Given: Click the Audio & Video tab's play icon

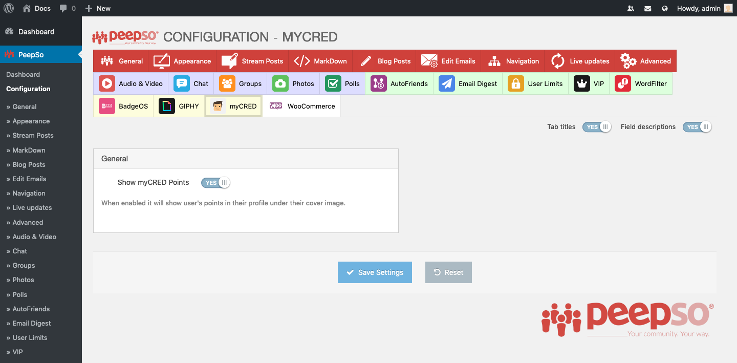Looking at the screenshot, I should click(x=107, y=83).
